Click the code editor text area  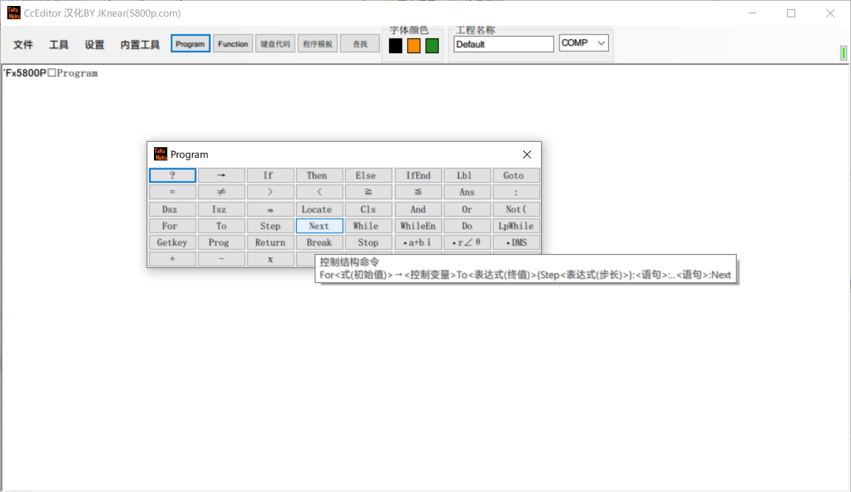point(425,278)
